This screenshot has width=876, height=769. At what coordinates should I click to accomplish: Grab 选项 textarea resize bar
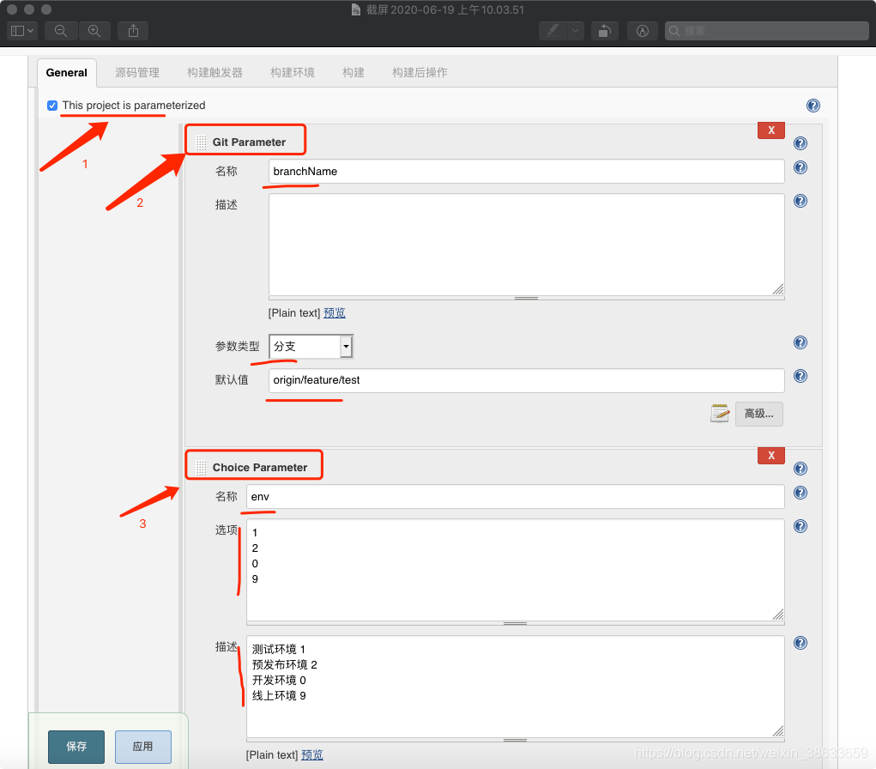coord(515,623)
